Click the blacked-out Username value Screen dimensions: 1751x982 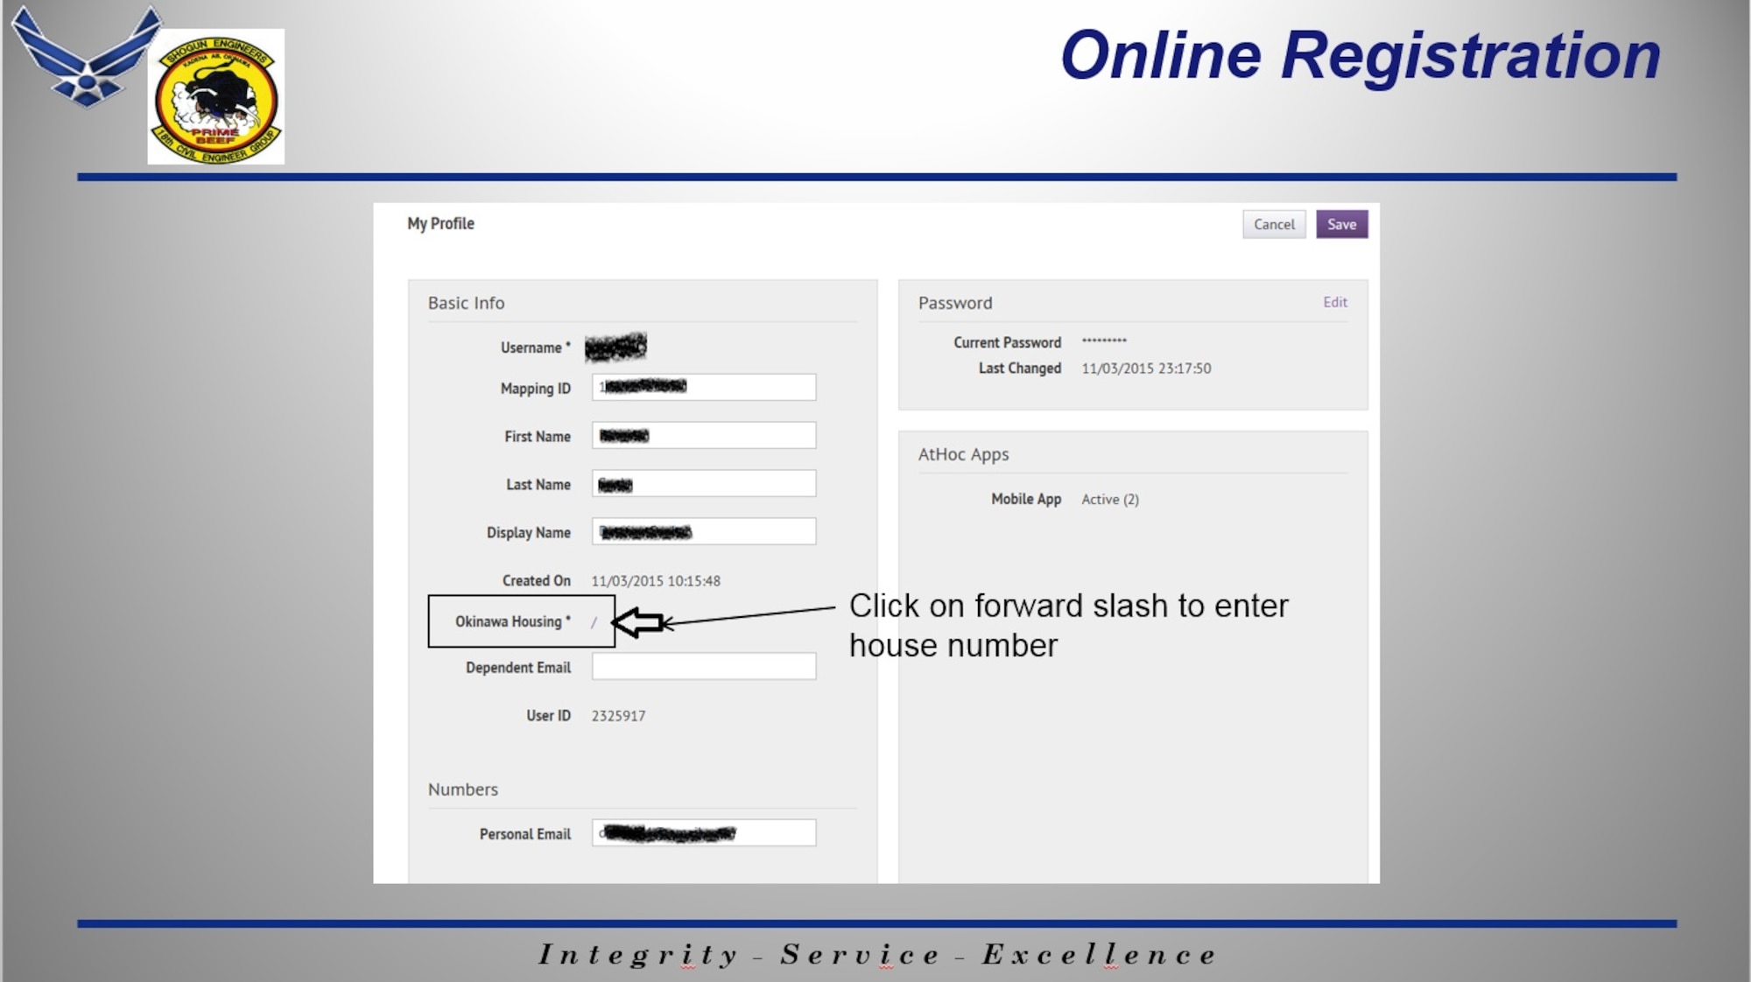point(615,347)
